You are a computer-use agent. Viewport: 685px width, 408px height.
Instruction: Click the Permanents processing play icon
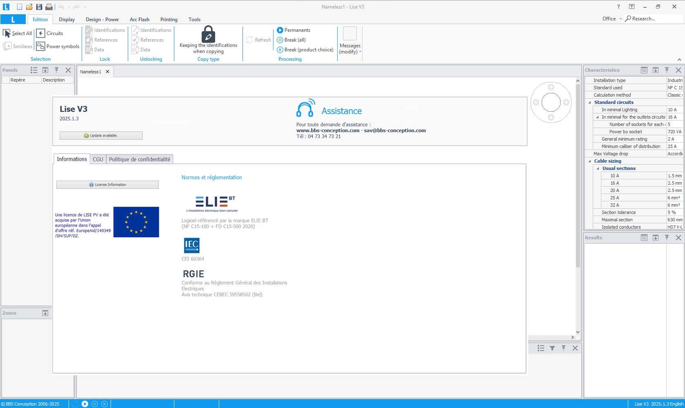coord(280,30)
